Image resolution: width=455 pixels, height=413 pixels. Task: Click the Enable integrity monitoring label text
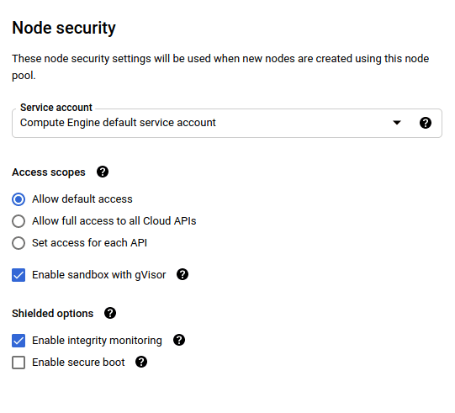click(x=97, y=341)
